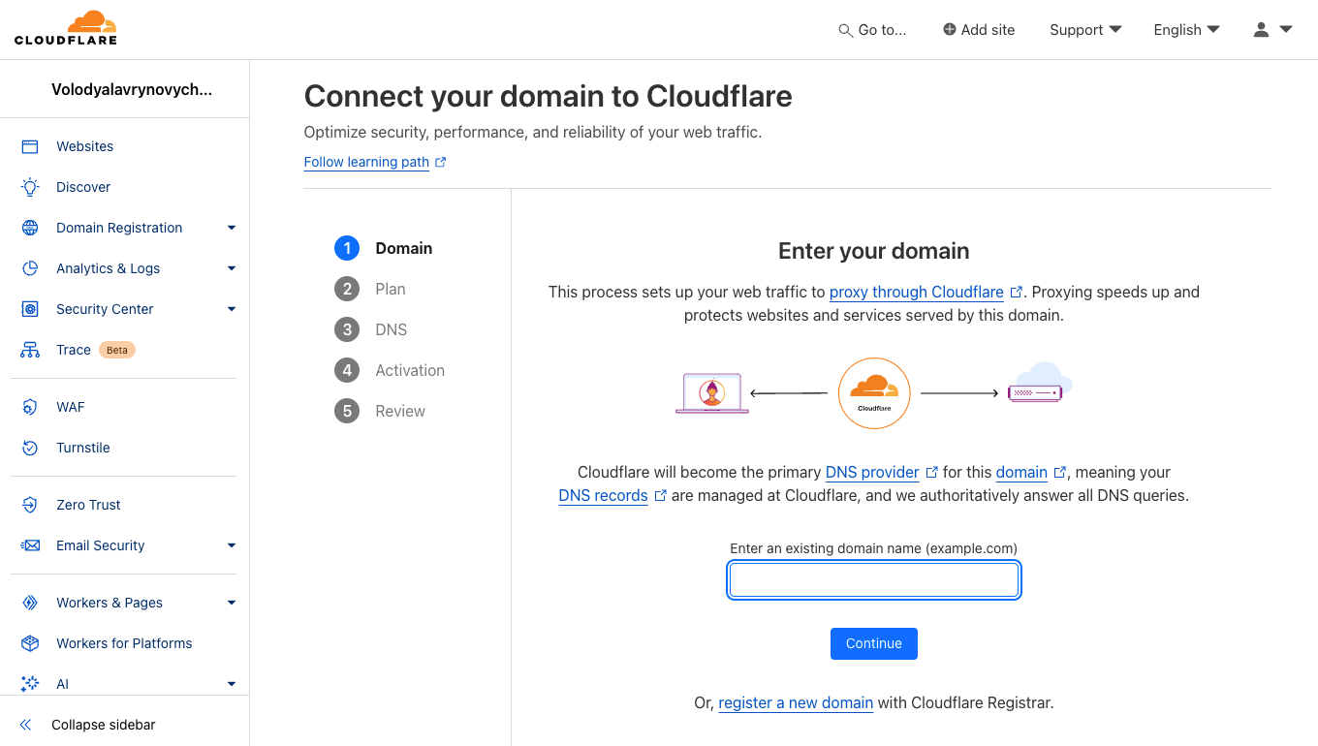This screenshot has width=1318, height=746.
Task: Select the Email Security menu item
Action: tap(100, 545)
